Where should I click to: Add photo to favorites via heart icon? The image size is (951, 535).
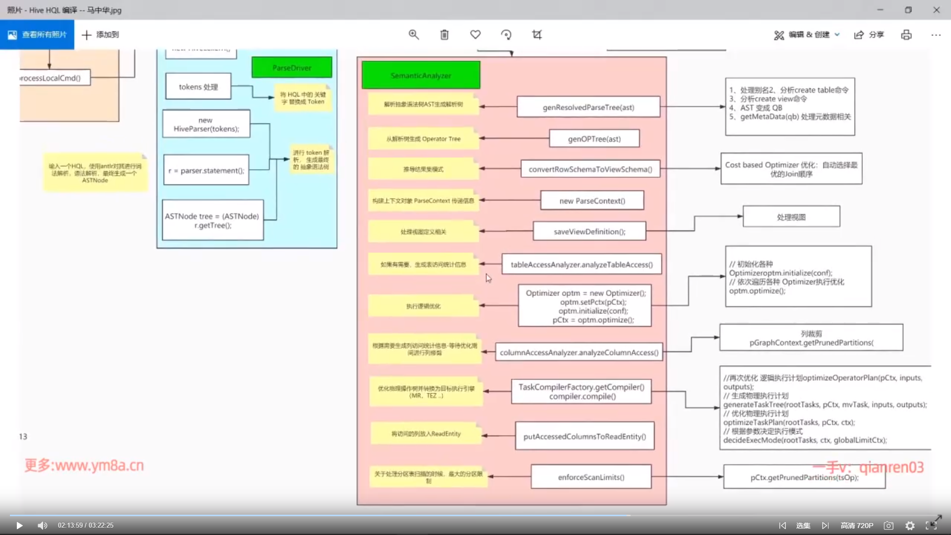point(475,35)
